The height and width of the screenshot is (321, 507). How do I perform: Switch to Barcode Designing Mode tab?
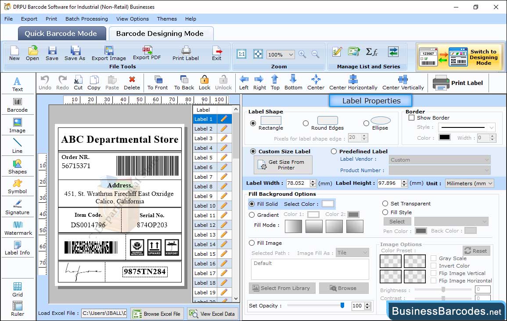tap(161, 34)
